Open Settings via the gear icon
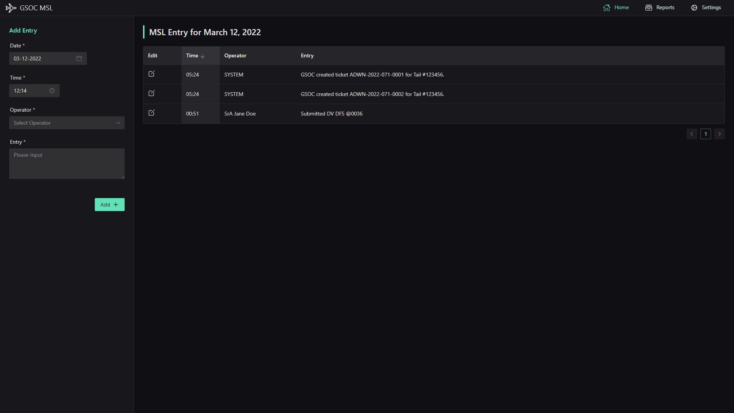 click(x=694, y=7)
